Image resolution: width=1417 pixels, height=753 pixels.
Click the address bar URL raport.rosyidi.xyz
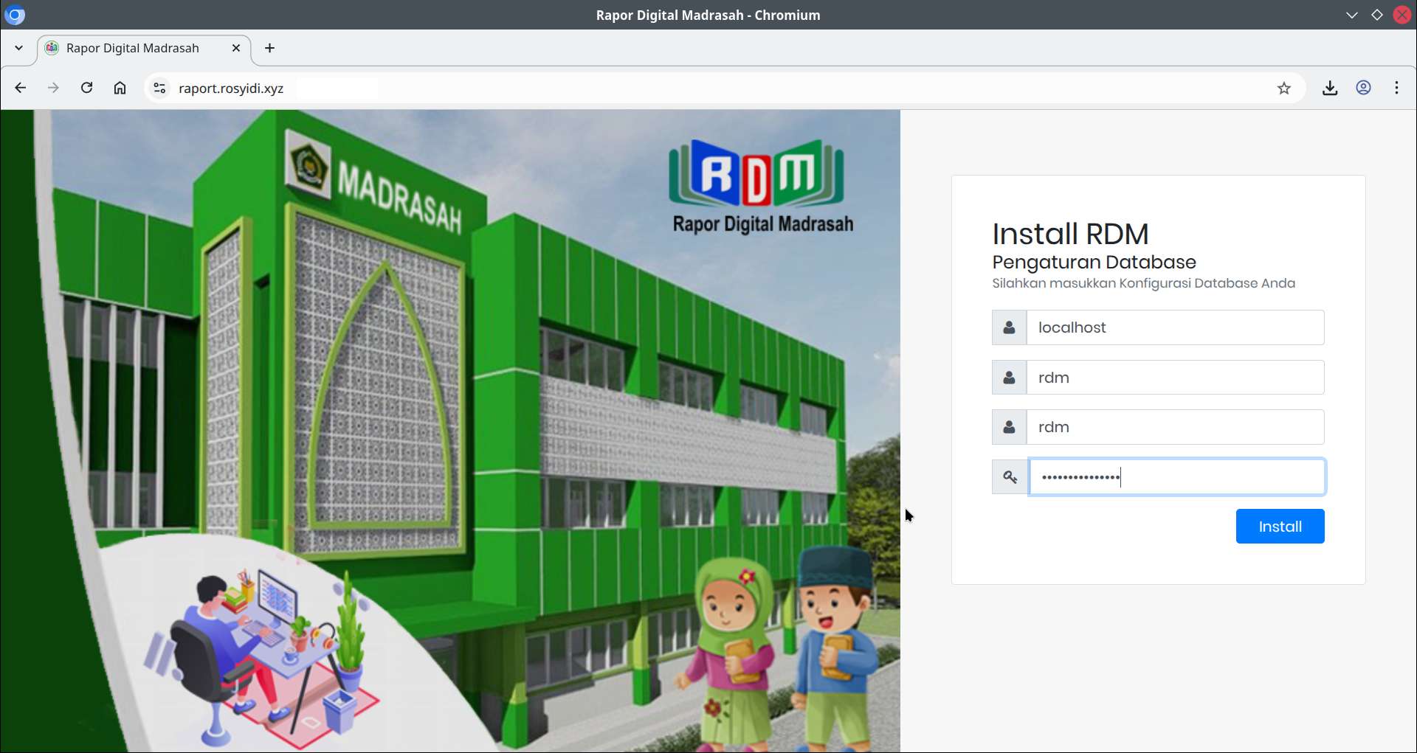coord(231,89)
